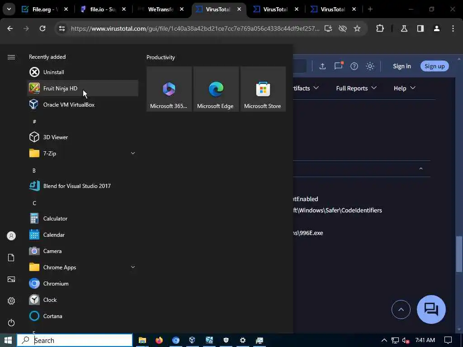Open Pictures from Start sidebar

pyautogui.click(x=11, y=279)
